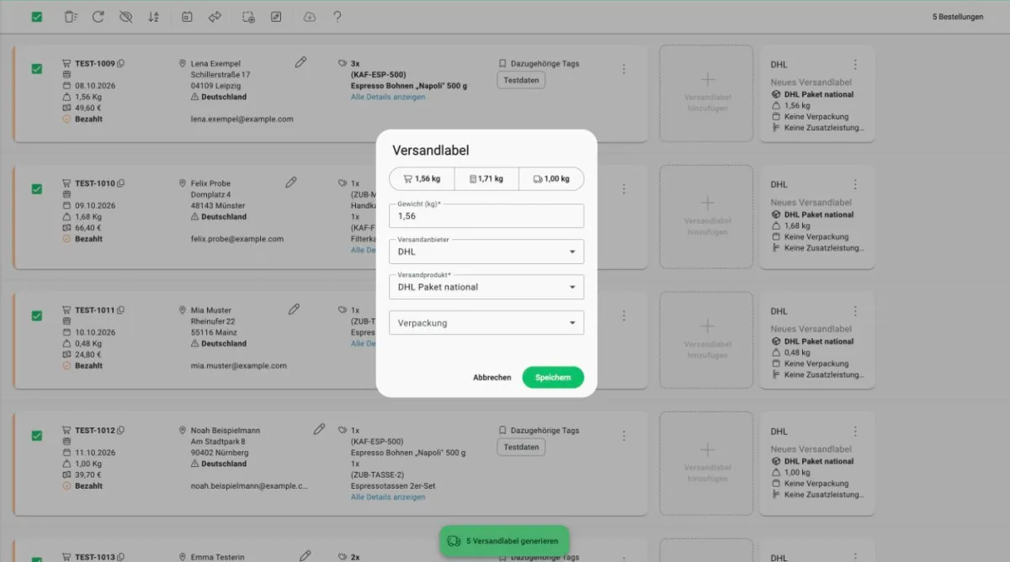Uncheck order TEST-1011
The height and width of the screenshot is (562, 1010).
[x=37, y=316]
